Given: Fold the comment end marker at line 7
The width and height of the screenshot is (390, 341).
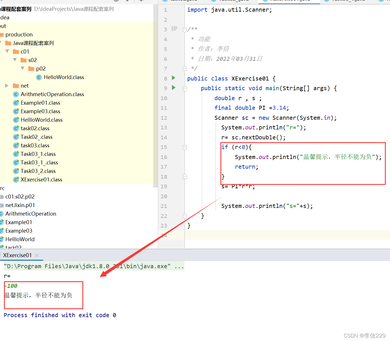Looking at the screenshot, I should click(185, 68).
